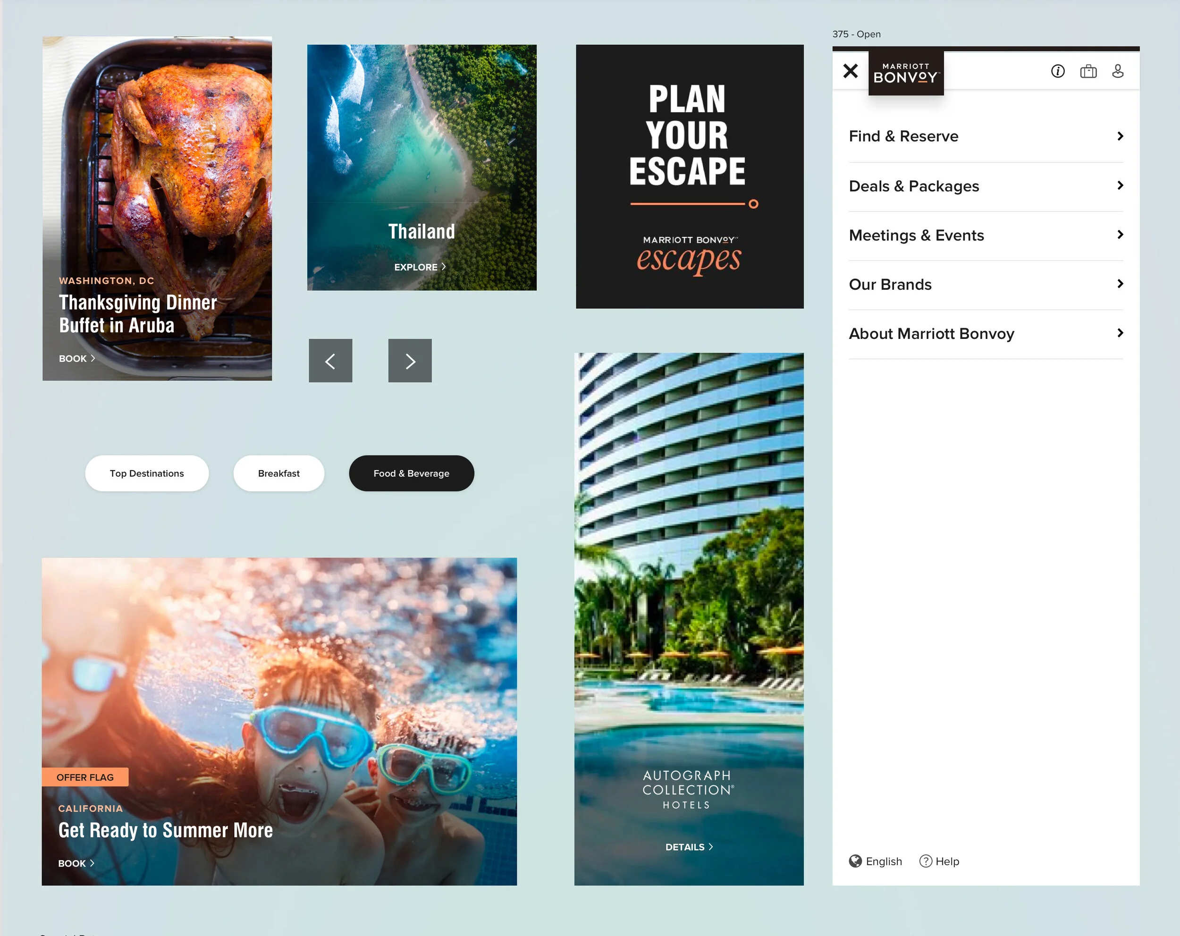Open the Deals & Packages menu item

tap(986, 186)
